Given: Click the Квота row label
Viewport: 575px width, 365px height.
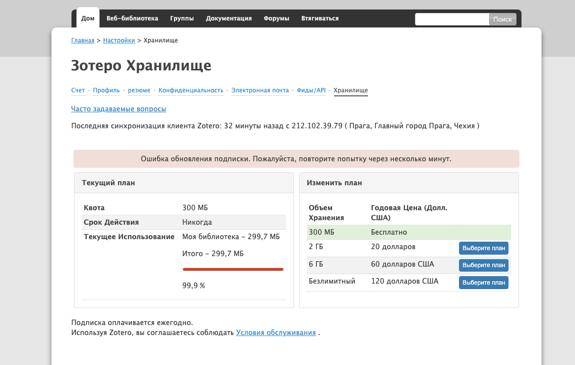Looking at the screenshot, I should click(94, 208).
